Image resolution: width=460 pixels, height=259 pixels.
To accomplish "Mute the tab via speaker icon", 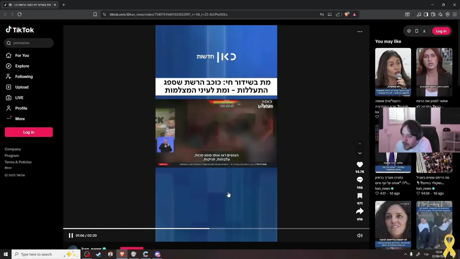I will 10,5.
